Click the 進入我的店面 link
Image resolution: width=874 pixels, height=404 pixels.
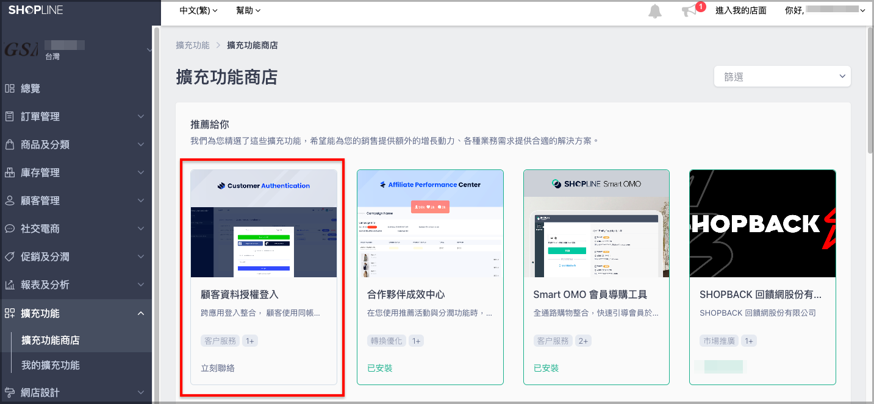(741, 10)
